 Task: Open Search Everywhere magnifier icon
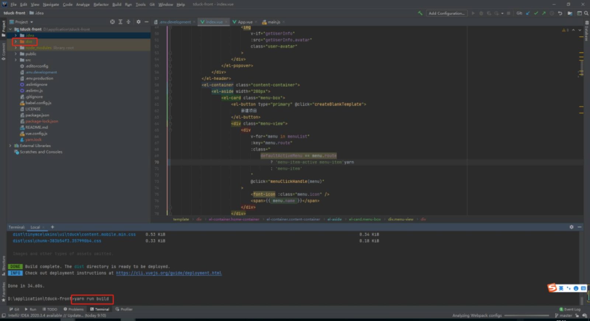pyautogui.click(x=586, y=13)
